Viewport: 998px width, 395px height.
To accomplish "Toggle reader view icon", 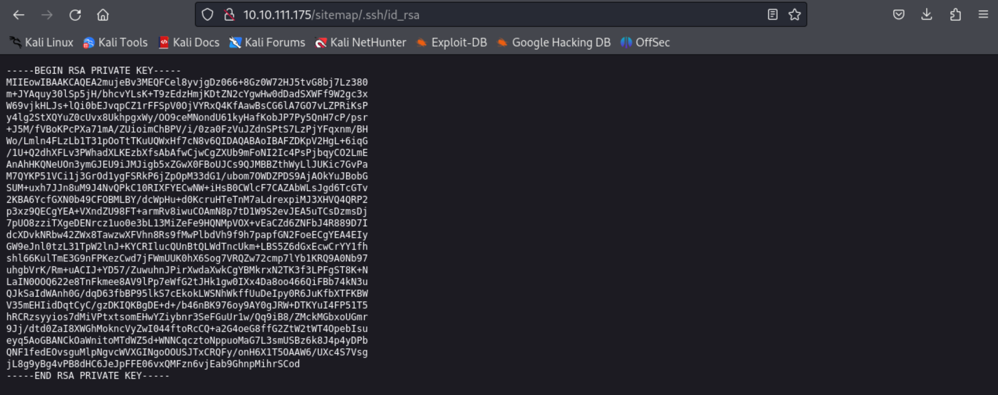I will click(773, 15).
